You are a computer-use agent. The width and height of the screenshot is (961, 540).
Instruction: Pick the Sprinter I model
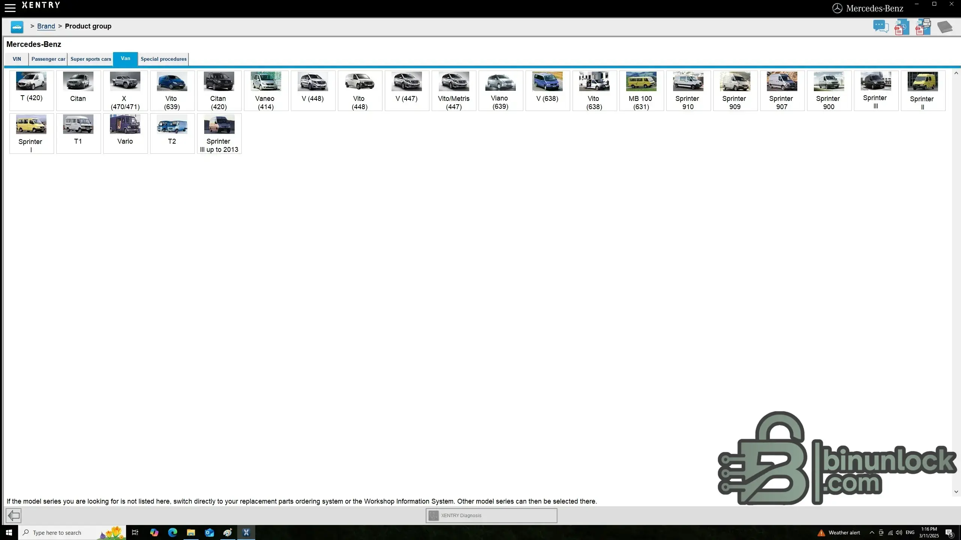click(32, 133)
